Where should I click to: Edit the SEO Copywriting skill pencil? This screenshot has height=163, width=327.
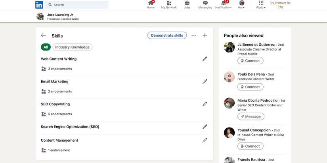tap(205, 104)
